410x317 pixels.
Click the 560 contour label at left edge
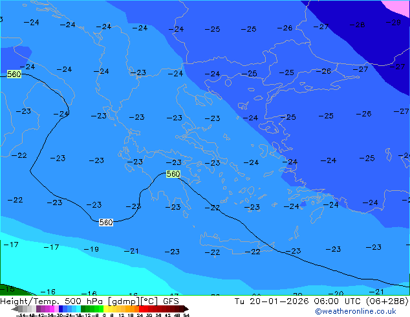pos(14,75)
